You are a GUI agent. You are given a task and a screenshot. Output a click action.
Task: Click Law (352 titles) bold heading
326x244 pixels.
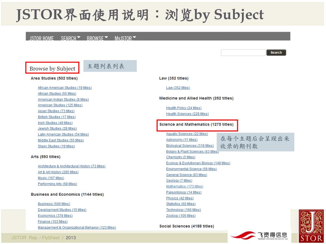pyautogui.click(x=174, y=78)
